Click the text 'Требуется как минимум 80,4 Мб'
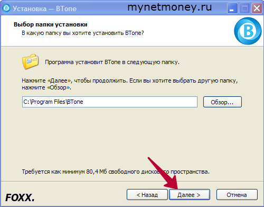264x207 pixels. [x=64, y=172]
